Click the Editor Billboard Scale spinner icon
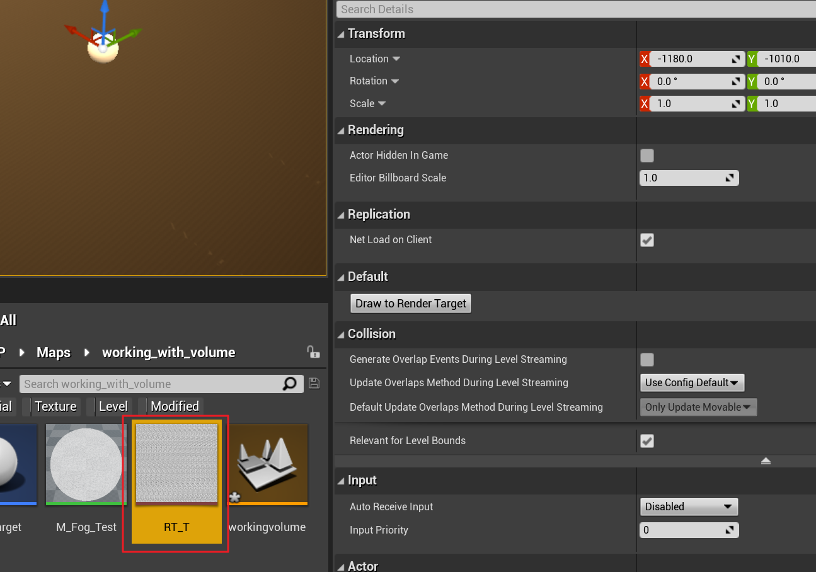This screenshot has height=572, width=816. [x=730, y=178]
